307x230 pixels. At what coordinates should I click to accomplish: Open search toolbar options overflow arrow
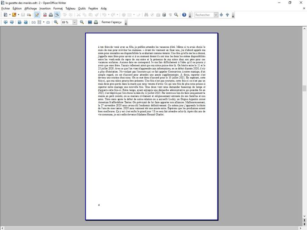pyautogui.click(x=233, y=15)
